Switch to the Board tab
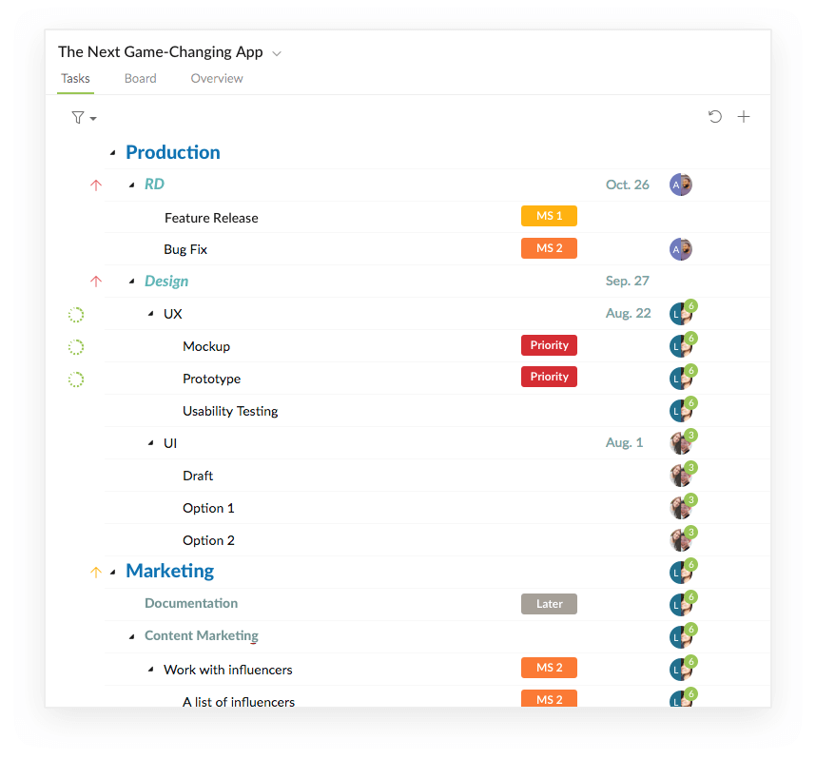816x759 pixels. point(141,79)
